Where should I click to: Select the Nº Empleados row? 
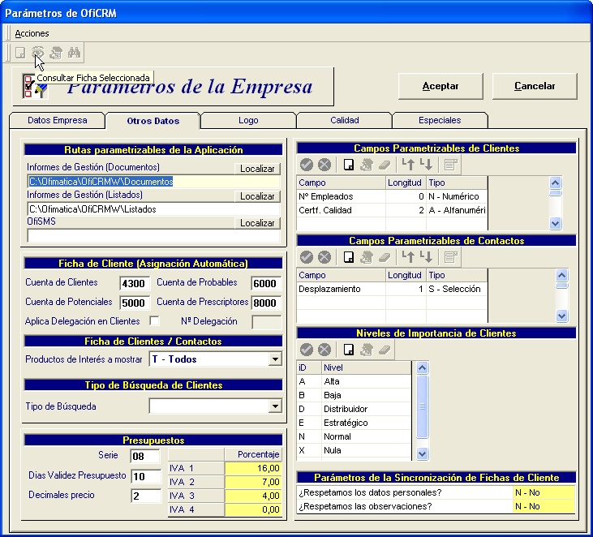coord(392,196)
